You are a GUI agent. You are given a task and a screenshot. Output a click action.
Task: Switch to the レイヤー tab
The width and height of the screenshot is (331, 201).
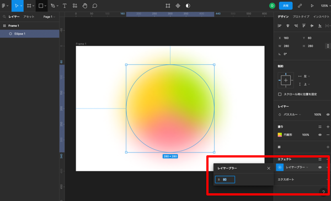(14, 17)
